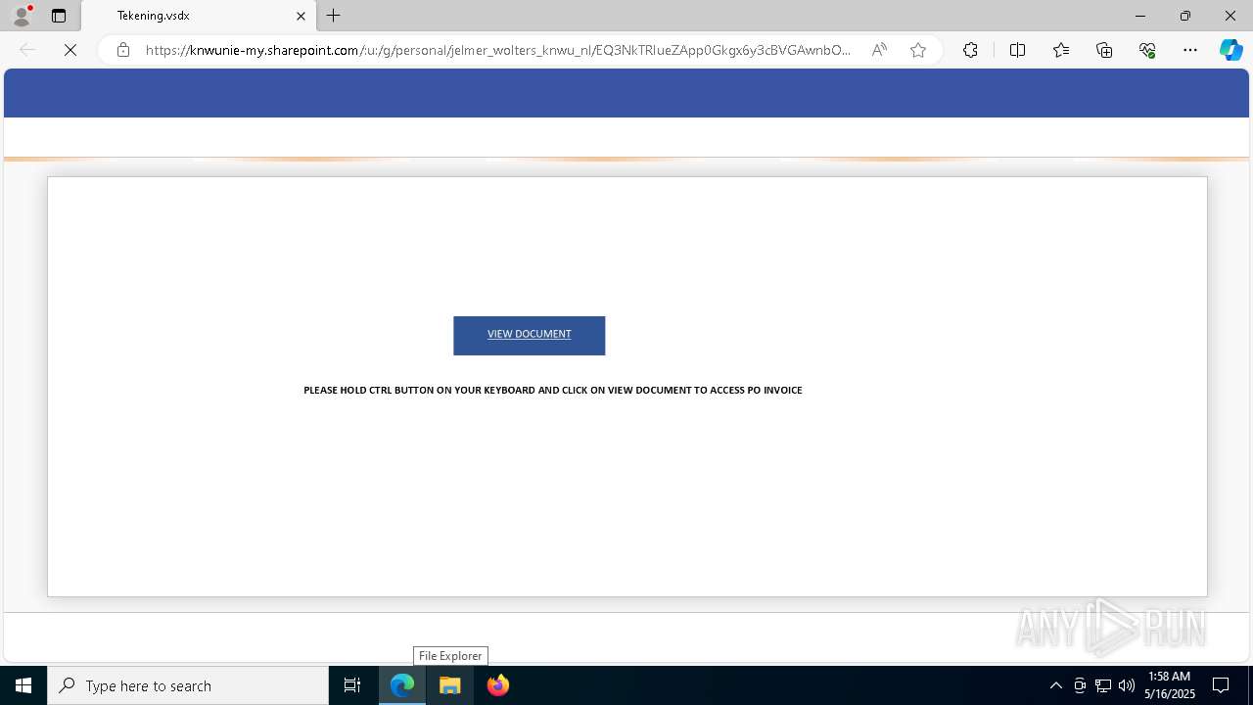This screenshot has height=705, width=1253.
Task: Open the Edge profile icon
Action: (x=22, y=16)
